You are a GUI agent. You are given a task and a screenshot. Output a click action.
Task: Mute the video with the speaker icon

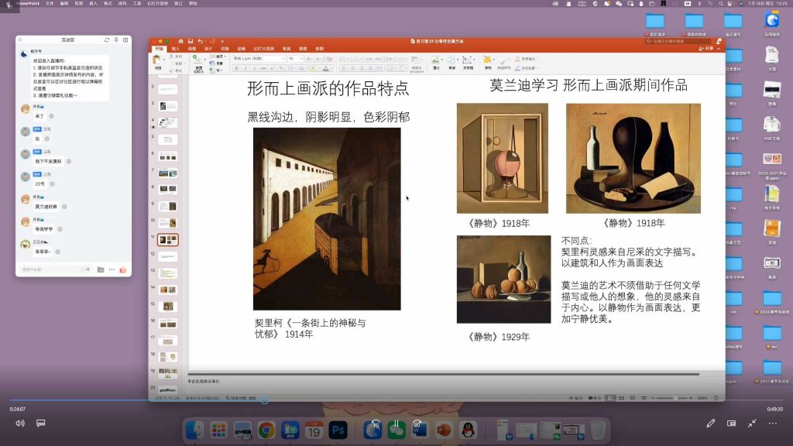click(x=20, y=423)
